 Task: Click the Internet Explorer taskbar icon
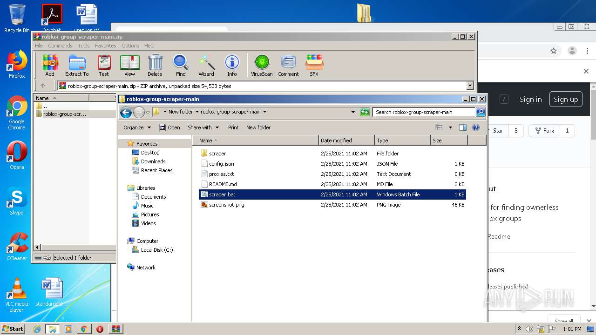click(x=37, y=329)
